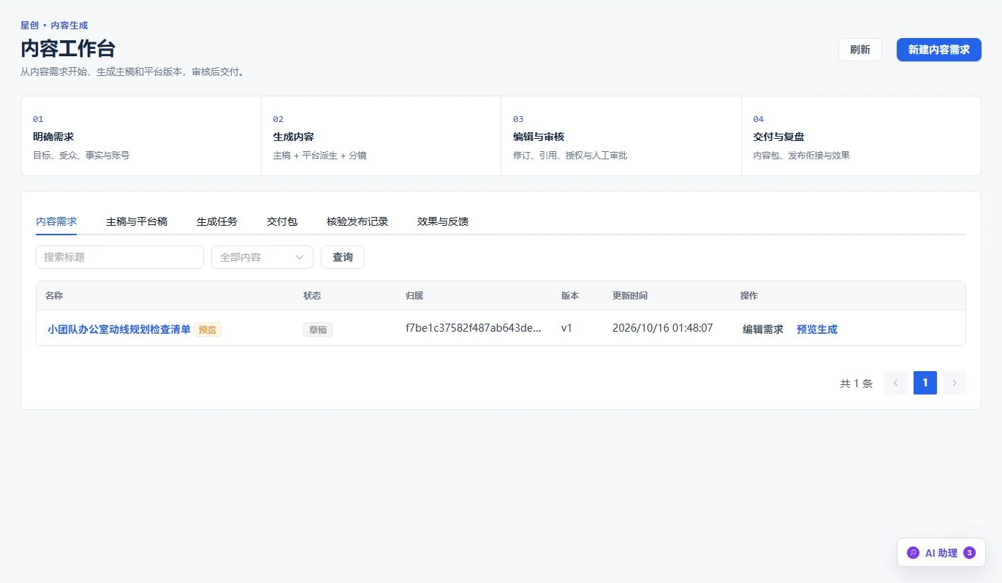The width and height of the screenshot is (1002, 583).
Task: Click the 名称 column header
Action: [x=54, y=296]
